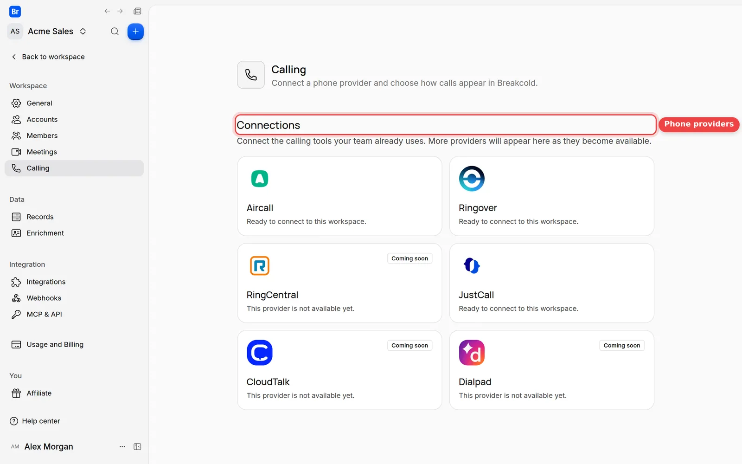This screenshot has height=464, width=742.
Task: Click the MCP & API key icon
Action: point(16,314)
